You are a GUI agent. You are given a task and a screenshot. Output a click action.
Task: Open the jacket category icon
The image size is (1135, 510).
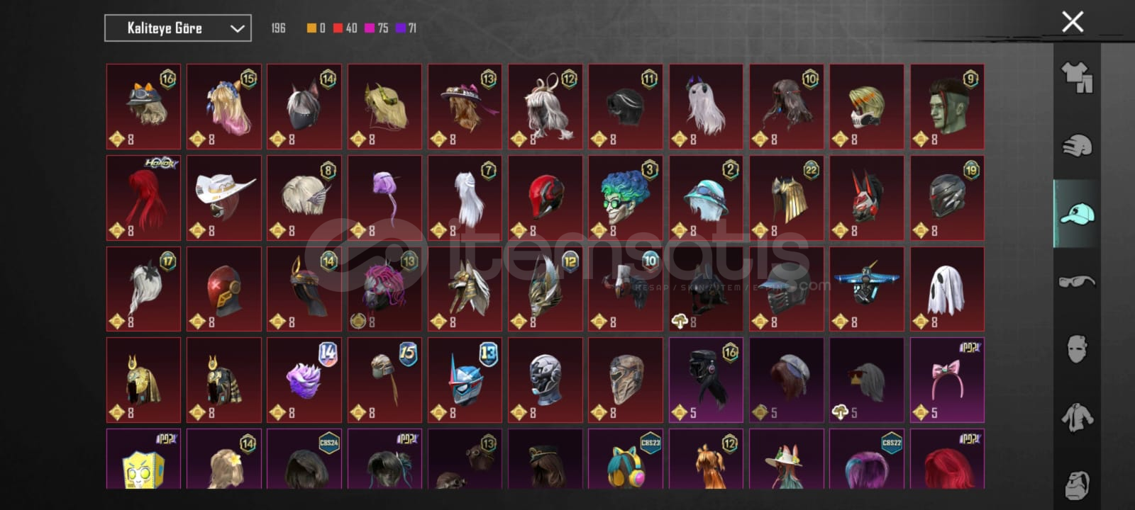(x=1077, y=417)
